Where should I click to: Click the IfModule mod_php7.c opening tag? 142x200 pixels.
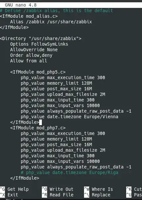point(38,128)
